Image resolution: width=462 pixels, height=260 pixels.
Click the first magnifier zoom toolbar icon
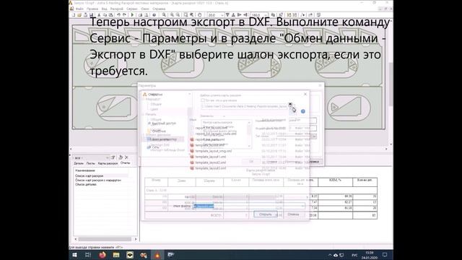[x=164, y=14]
